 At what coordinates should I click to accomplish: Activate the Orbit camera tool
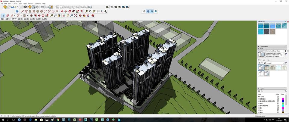[64, 15]
